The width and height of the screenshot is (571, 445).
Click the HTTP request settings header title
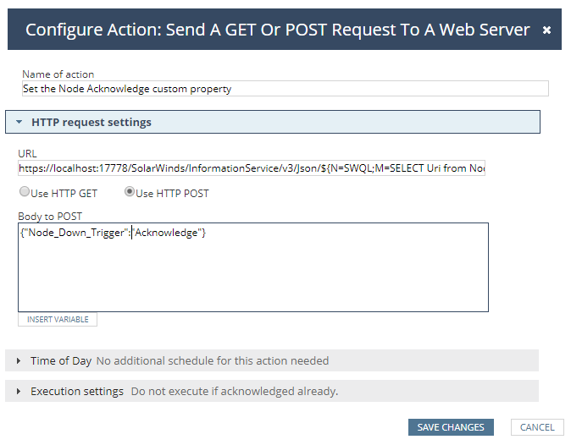click(x=91, y=123)
